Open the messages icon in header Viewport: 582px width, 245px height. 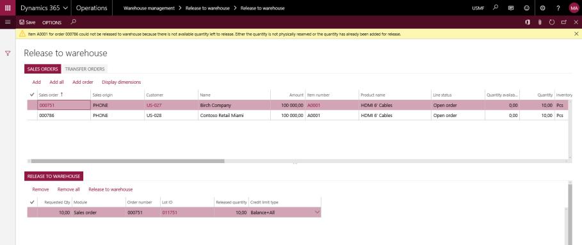click(511, 8)
